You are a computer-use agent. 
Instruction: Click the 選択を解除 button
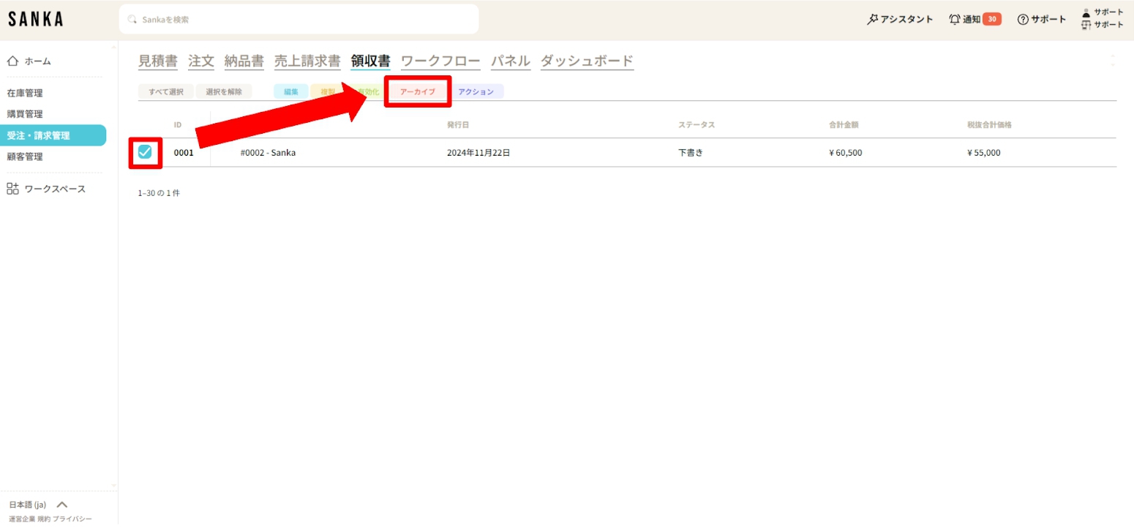(224, 92)
